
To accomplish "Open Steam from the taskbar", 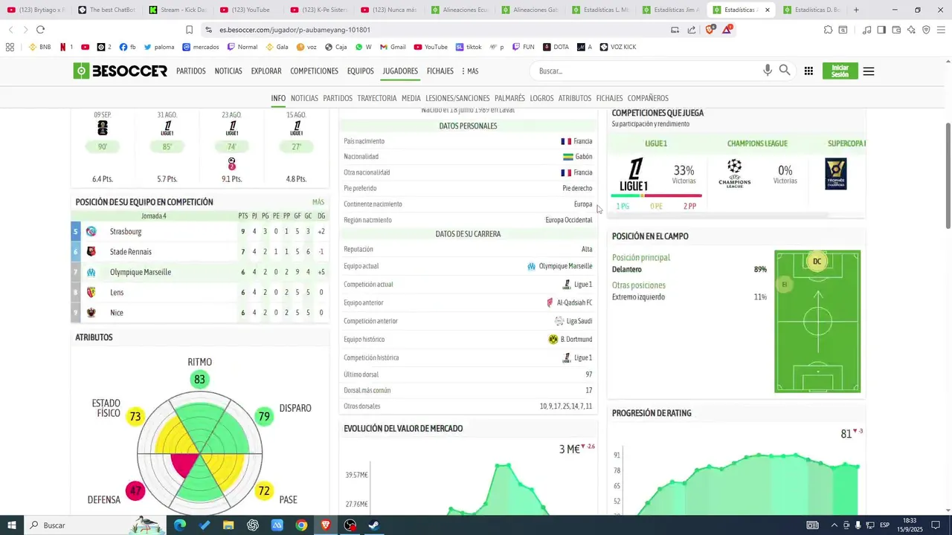I will [x=373, y=525].
